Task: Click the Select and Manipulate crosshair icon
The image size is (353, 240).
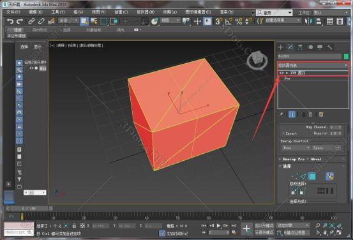Action: (197, 22)
